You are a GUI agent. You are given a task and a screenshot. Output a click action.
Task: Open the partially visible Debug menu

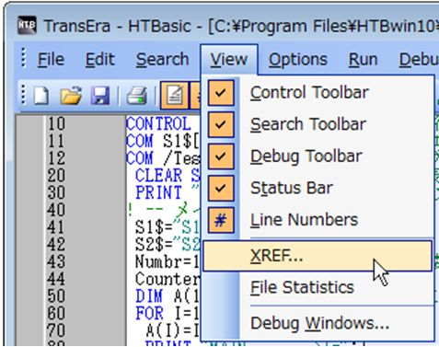(419, 59)
